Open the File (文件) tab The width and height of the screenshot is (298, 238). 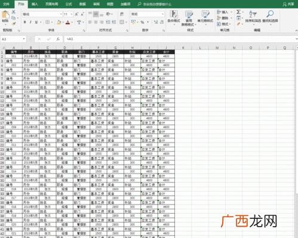(7, 4)
